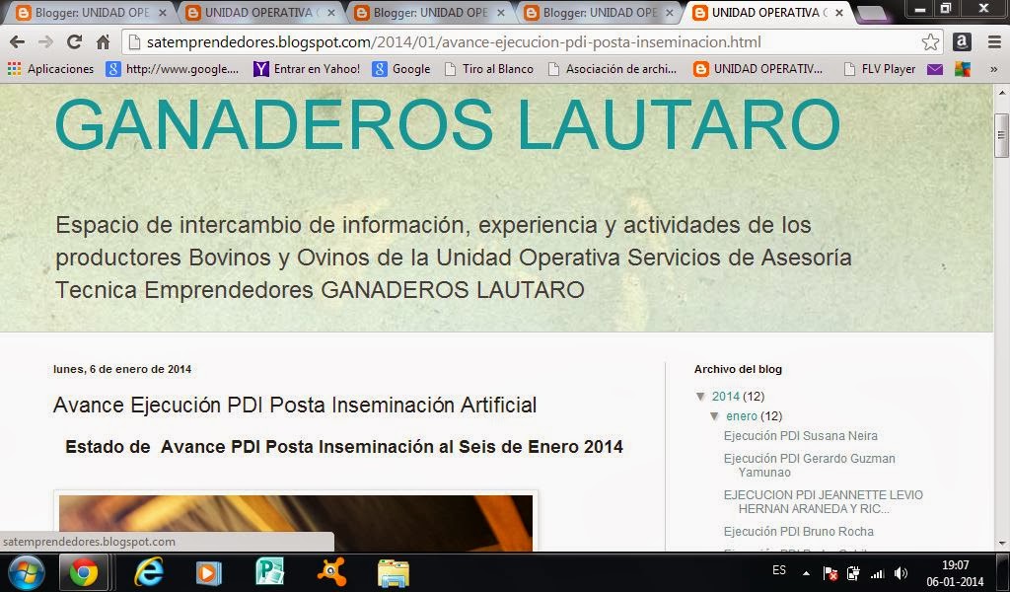
Task: Open Ejecución PDI Susana Neira post
Action: point(801,436)
